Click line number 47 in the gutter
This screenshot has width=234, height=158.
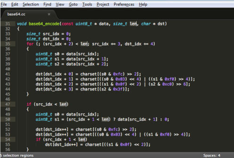[x=7, y=104]
